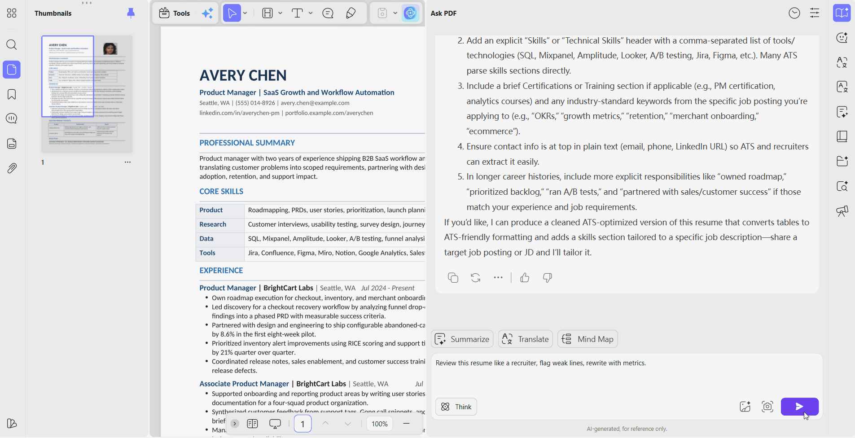Image resolution: width=855 pixels, height=438 pixels.
Task: Open the AI chat smiley icon in right sidebar
Action: pos(842,38)
